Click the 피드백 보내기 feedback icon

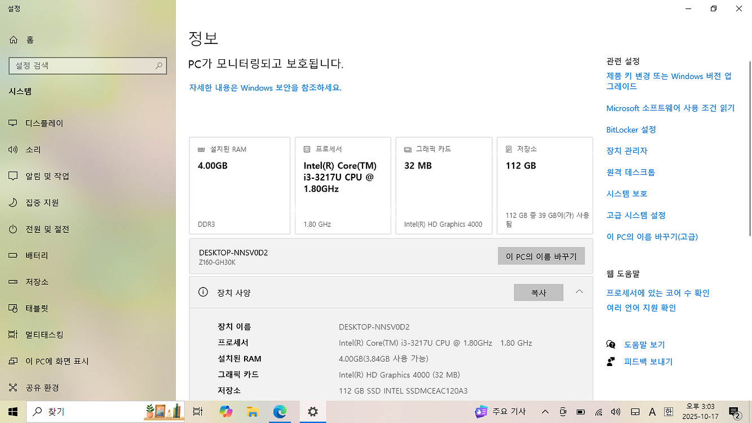(612, 362)
